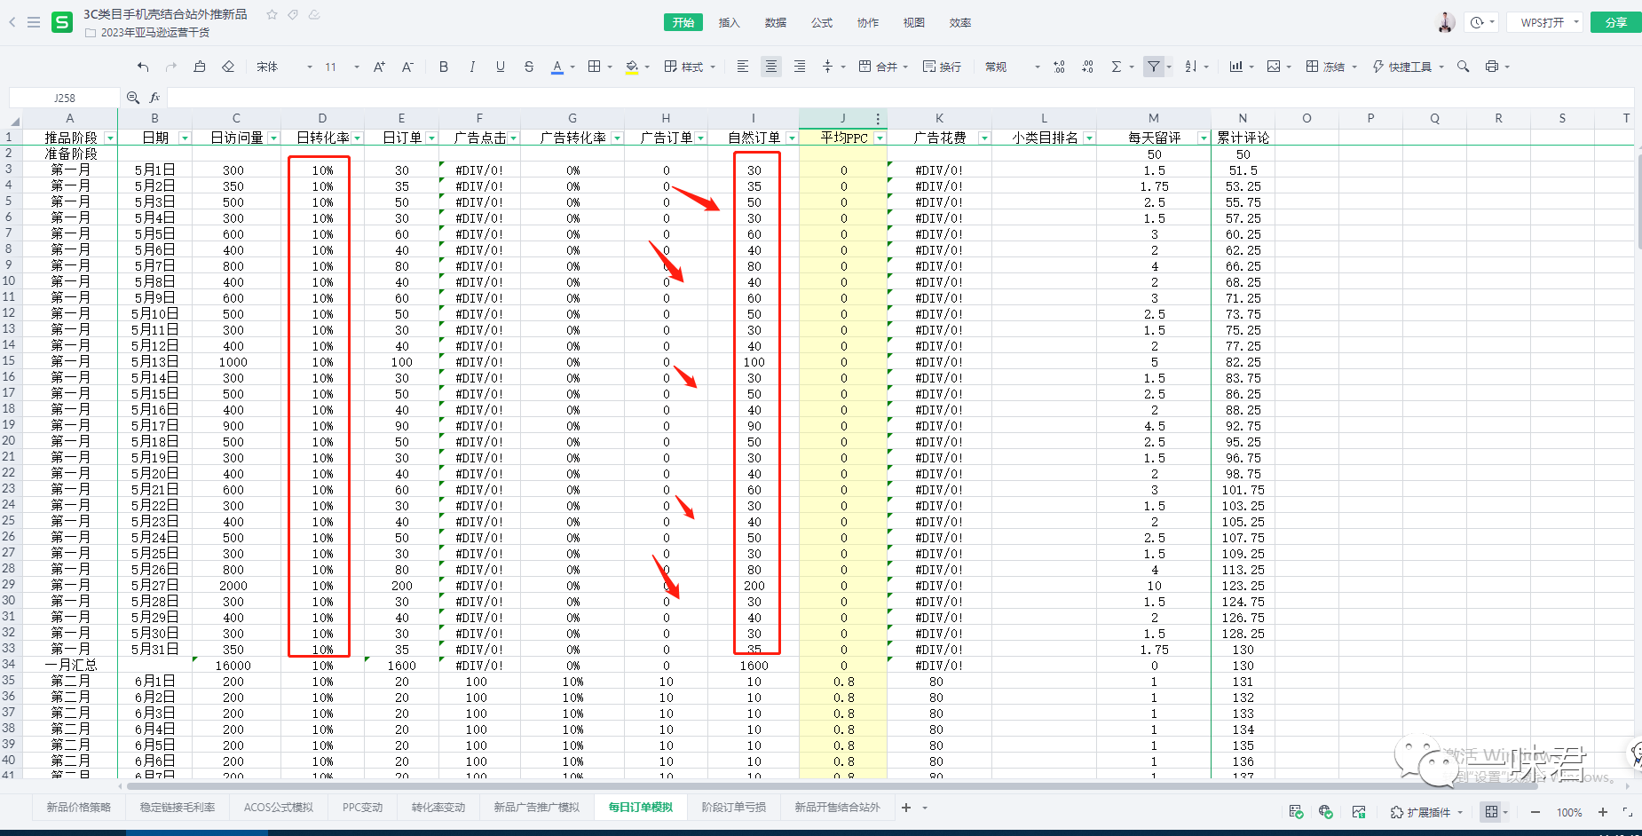Open the 插入 ribbon tab
This screenshot has height=836, width=1642.
tap(730, 22)
